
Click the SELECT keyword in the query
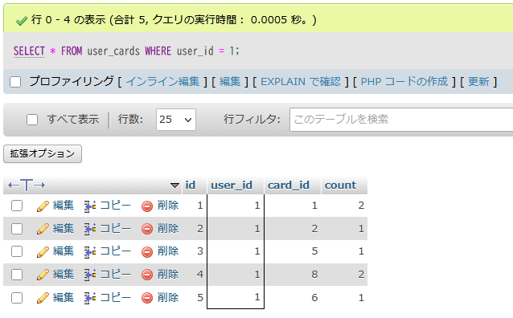pyautogui.click(x=29, y=51)
